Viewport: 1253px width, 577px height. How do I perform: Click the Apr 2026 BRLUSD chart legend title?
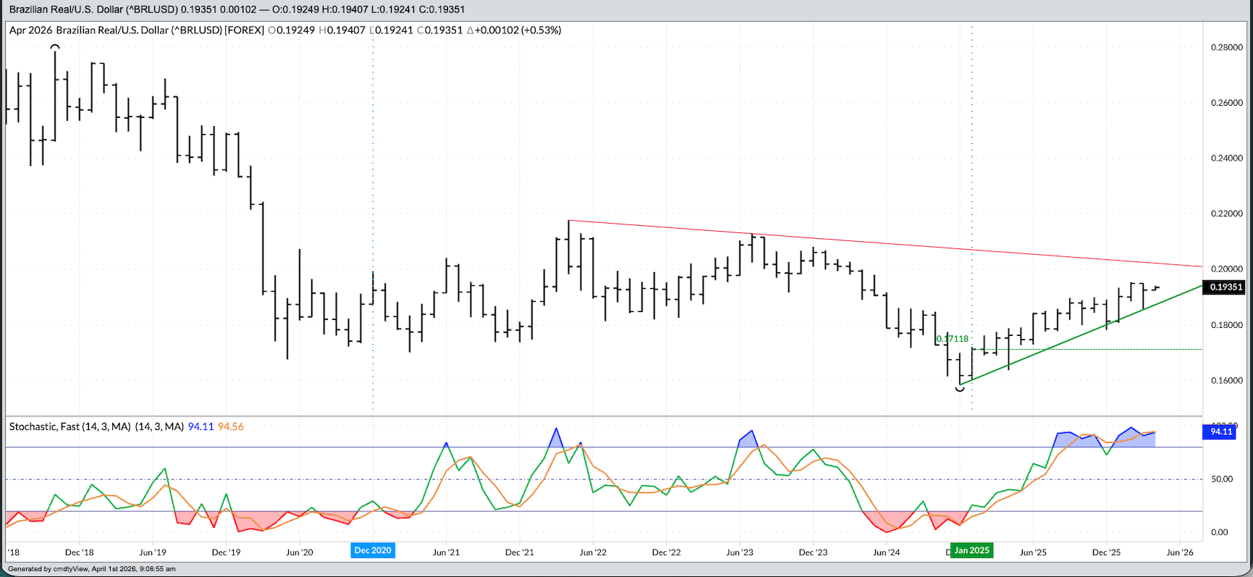click(136, 30)
